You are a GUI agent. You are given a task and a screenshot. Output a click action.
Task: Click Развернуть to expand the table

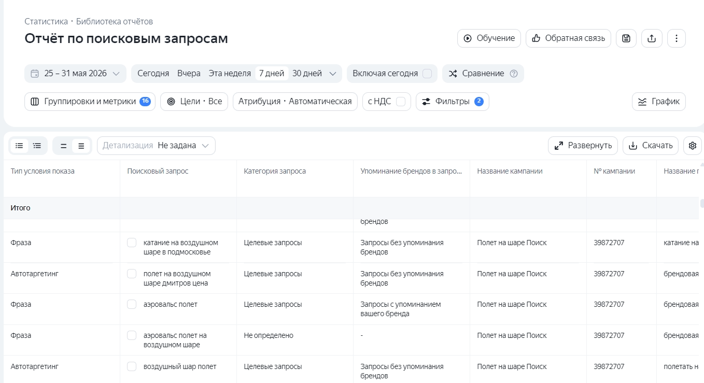[x=583, y=146]
